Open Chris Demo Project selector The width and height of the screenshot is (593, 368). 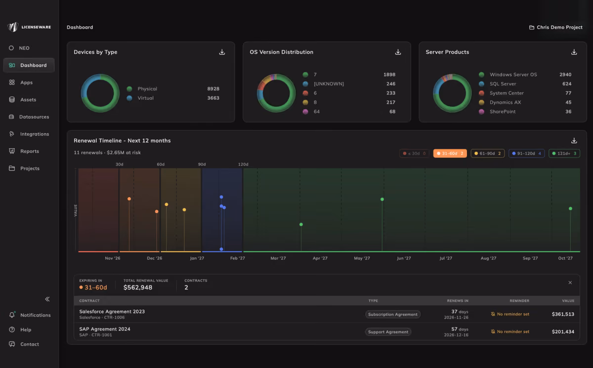point(556,27)
